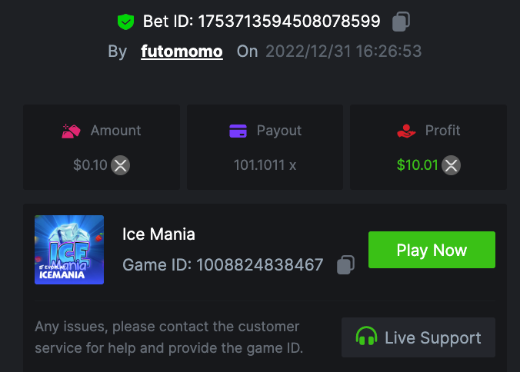This screenshot has height=372, width=520.
Task: Click the headset icon in Live Support
Action: pyautogui.click(x=366, y=337)
